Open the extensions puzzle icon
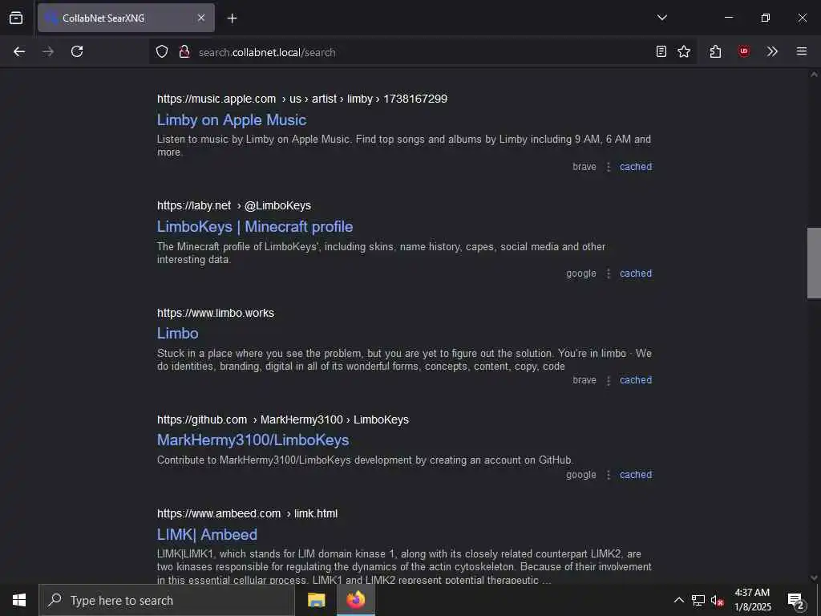 tap(715, 51)
